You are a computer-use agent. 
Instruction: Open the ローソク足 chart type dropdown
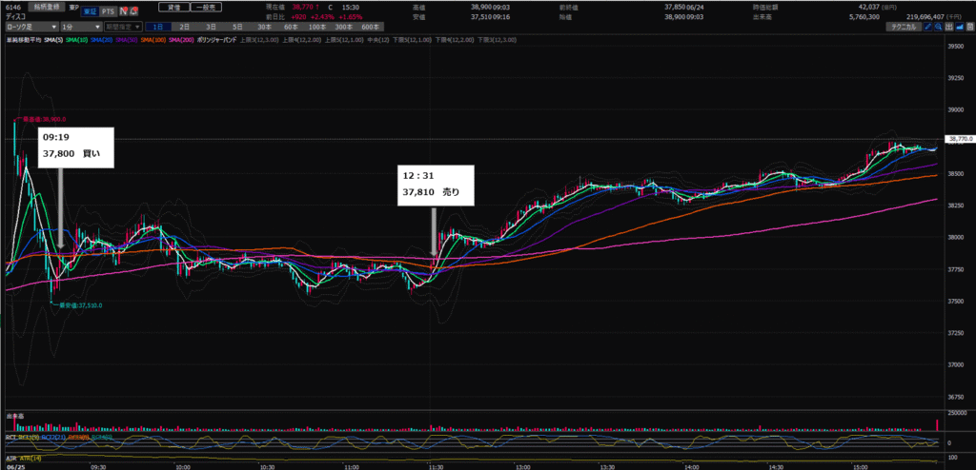(32, 28)
